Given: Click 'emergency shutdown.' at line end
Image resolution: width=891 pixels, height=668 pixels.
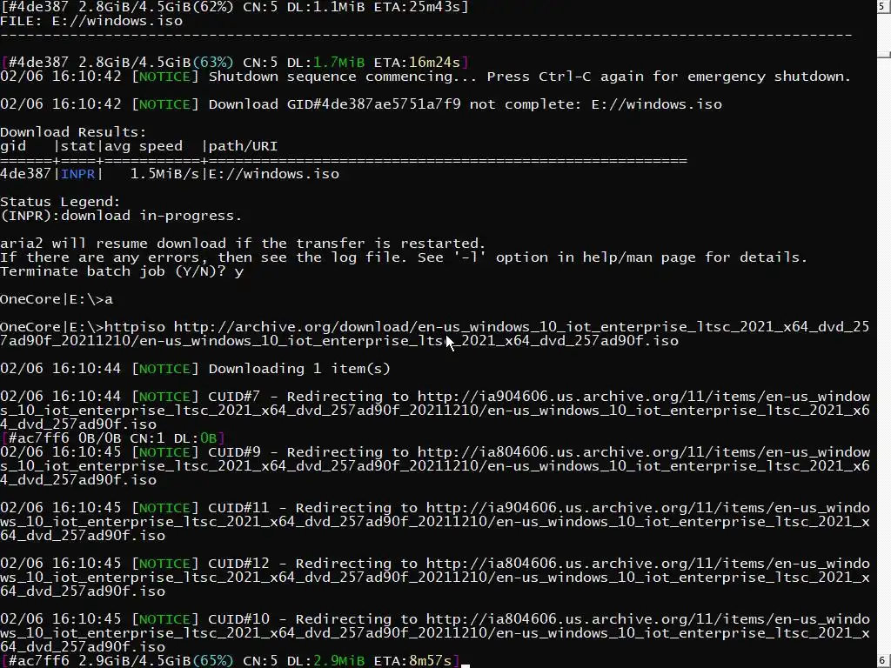Looking at the screenshot, I should click(769, 77).
